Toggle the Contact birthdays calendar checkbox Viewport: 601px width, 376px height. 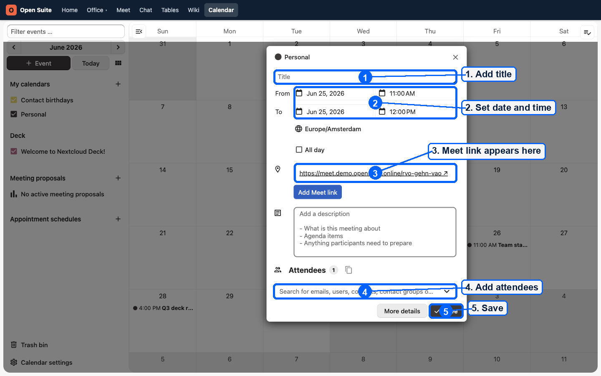point(14,100)
